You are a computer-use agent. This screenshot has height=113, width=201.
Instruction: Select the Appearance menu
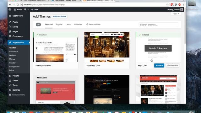pos(19,43)
